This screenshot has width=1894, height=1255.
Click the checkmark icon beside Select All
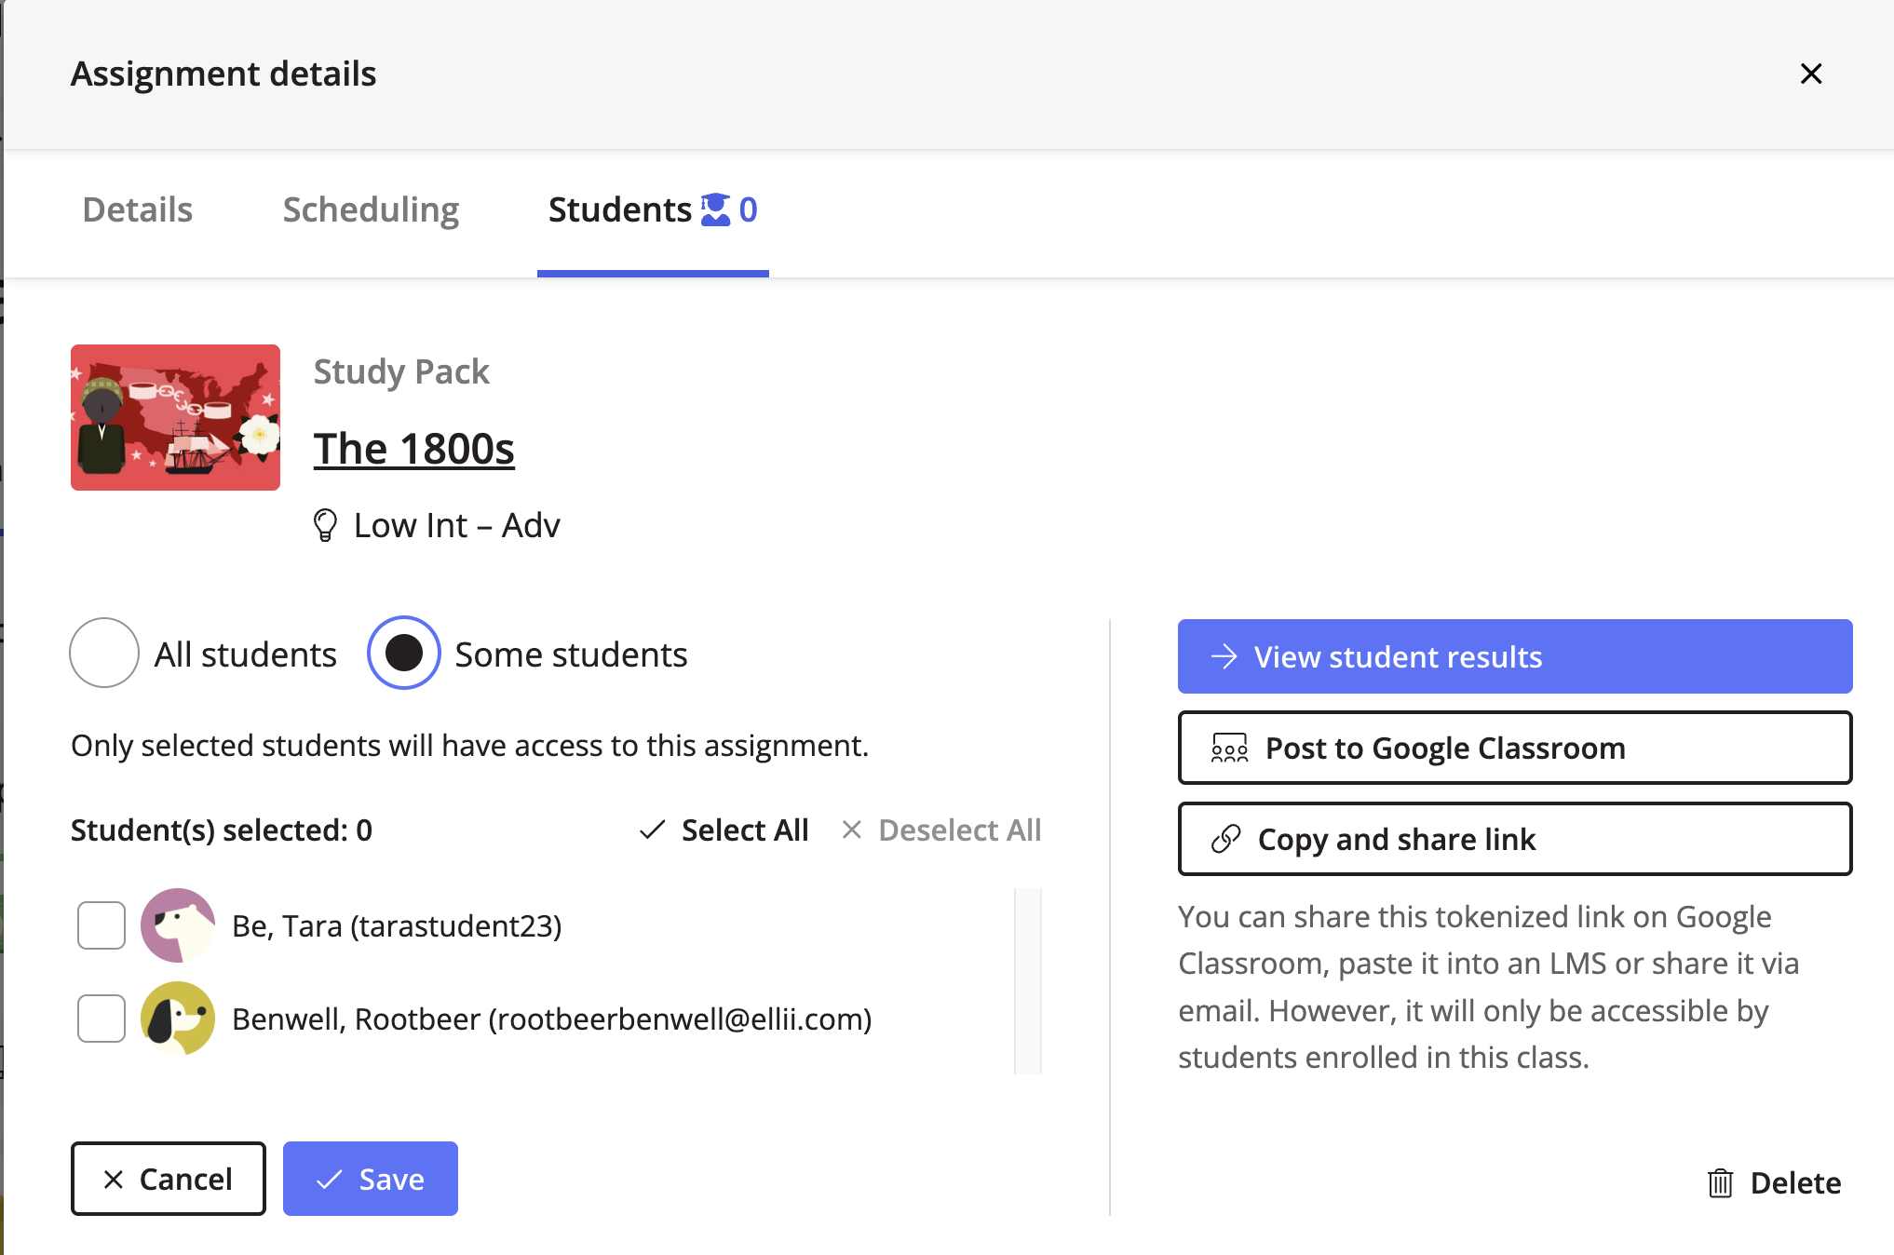coord(653,829)
